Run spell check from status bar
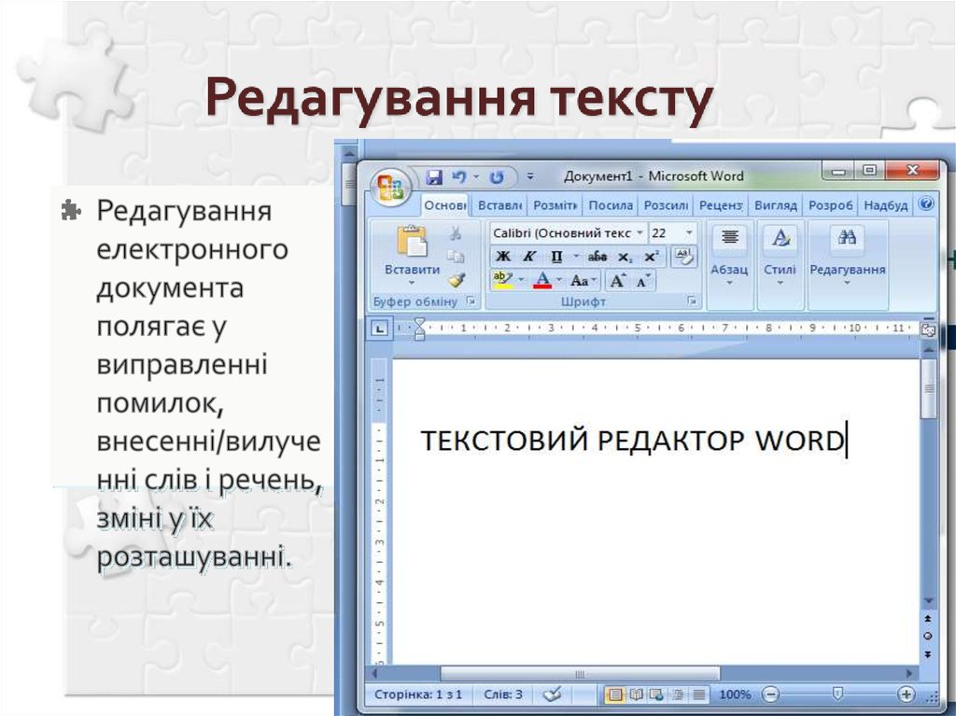Image resolution: width=956 pixels, height=716 pixels. [x=553, y=695]
